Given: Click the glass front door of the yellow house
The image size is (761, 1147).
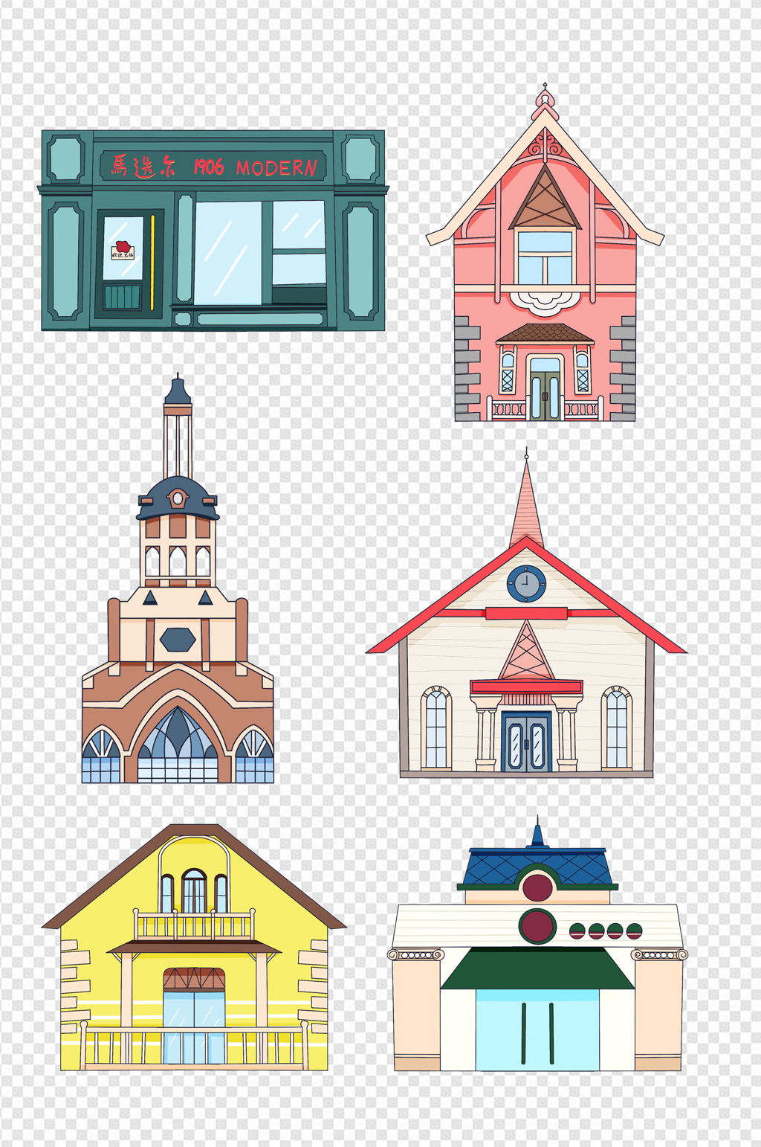Looking at the screenshot, I should click(x=194, y=1026).
